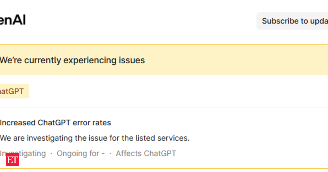Viewport: 328px width, 172px height.
Task: Select the Affects ChatGPT text
Action: (146, 153)
